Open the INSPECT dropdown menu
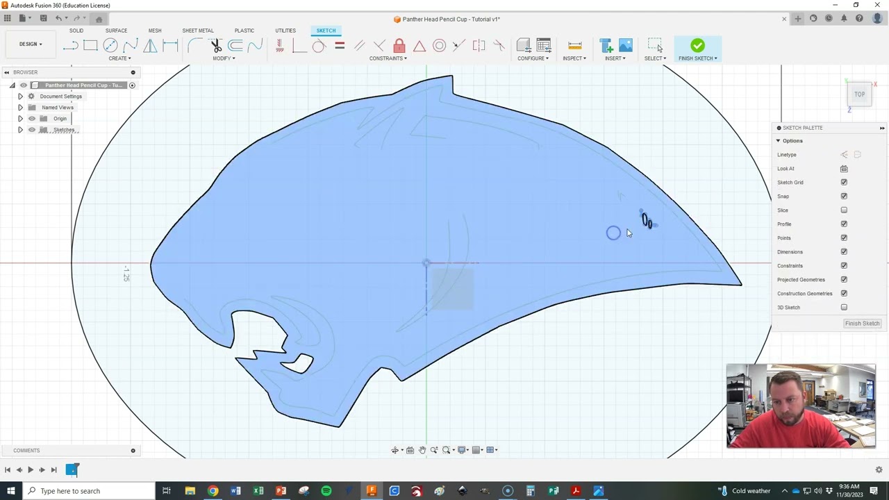889x500 pixels. point(574,58)
